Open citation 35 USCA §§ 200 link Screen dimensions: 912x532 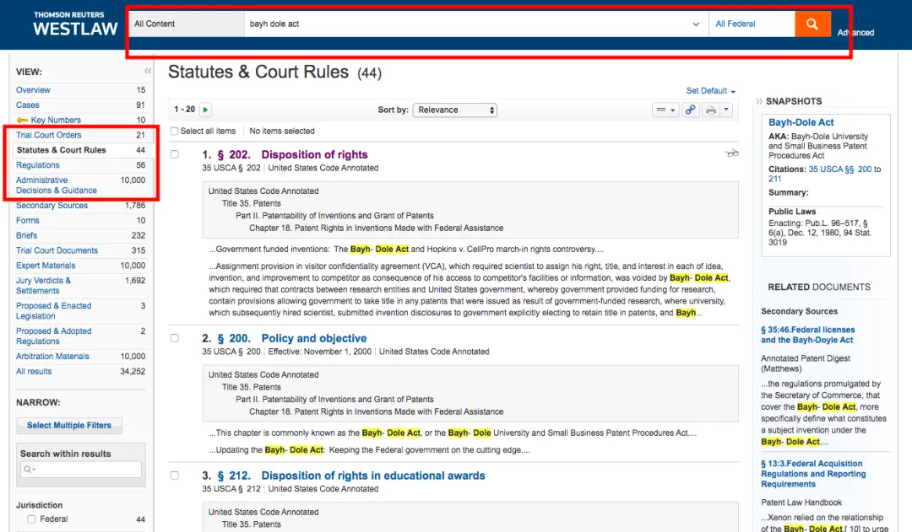click(840, 169)
